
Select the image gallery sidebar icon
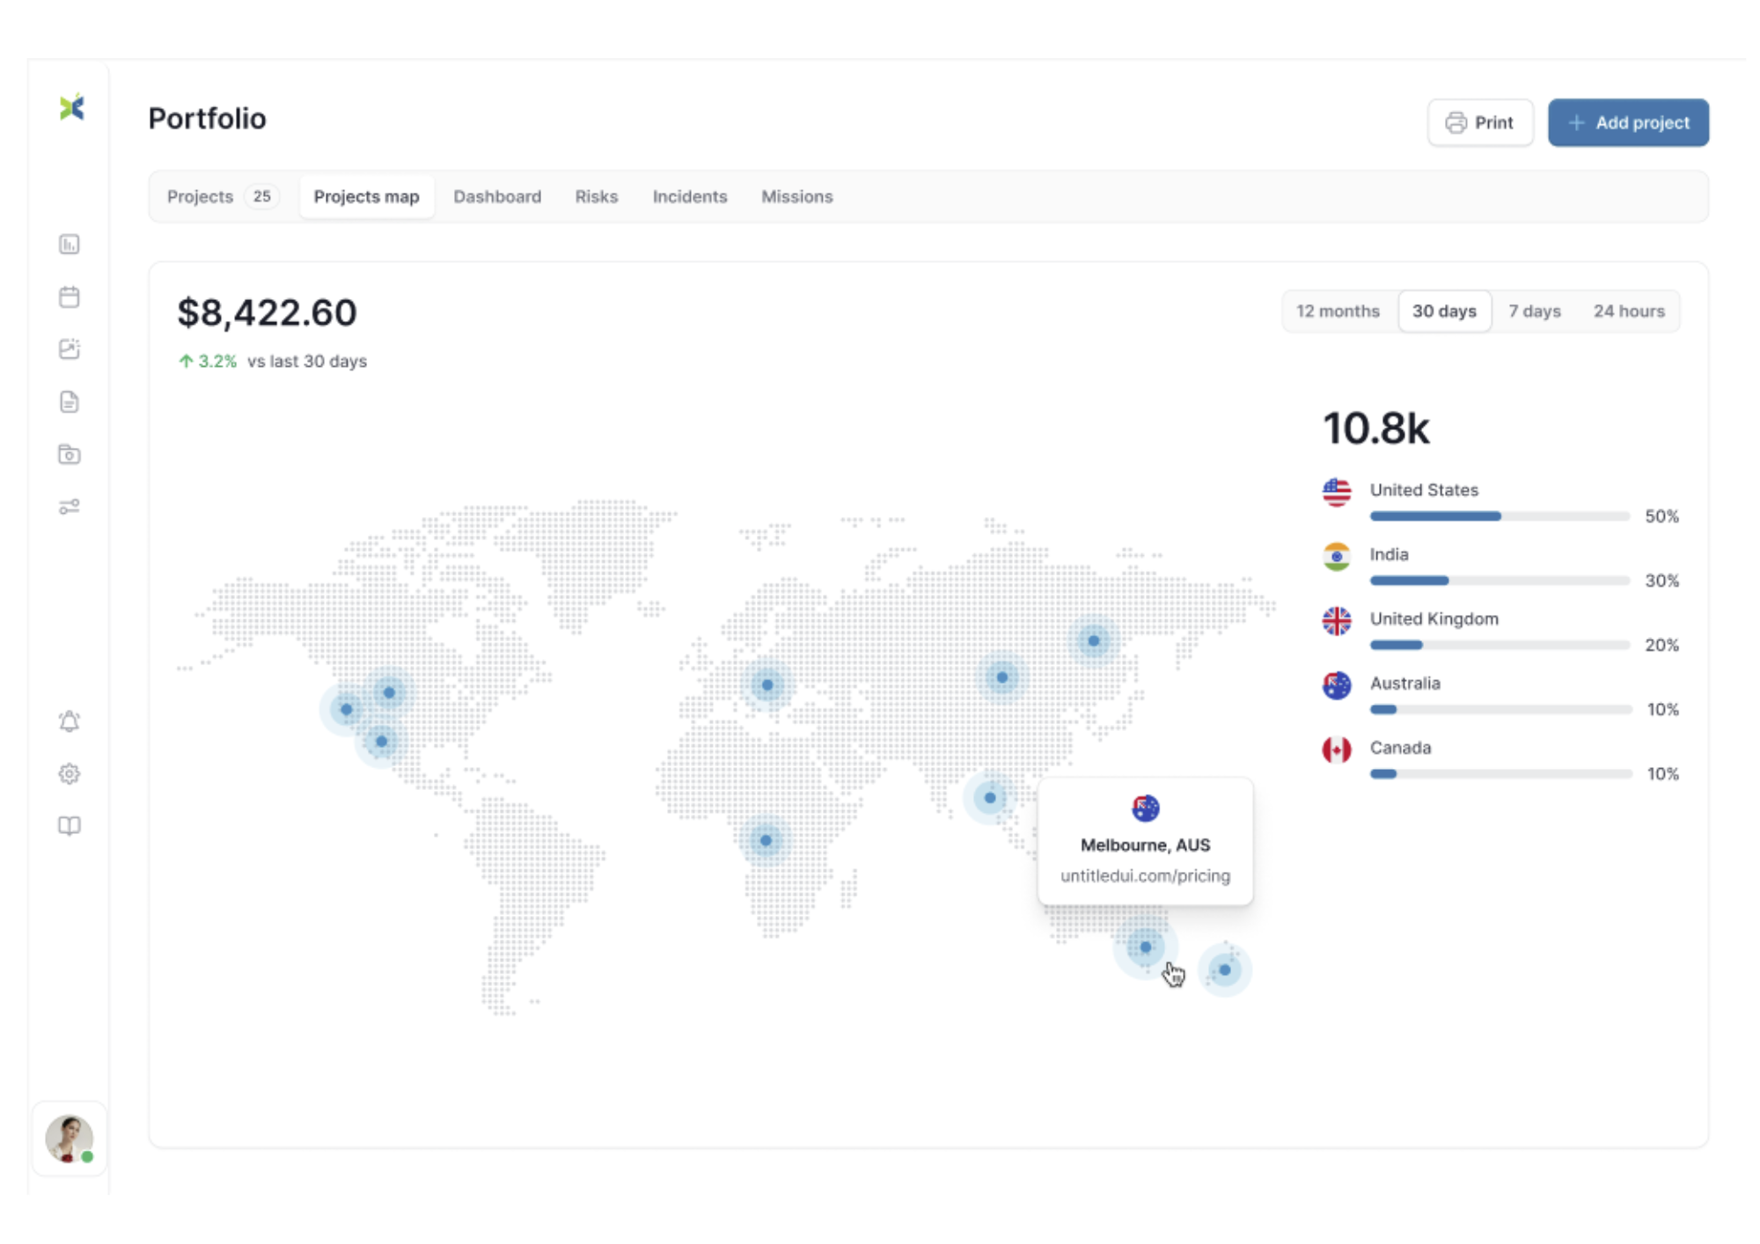click(x=70, y=349)
